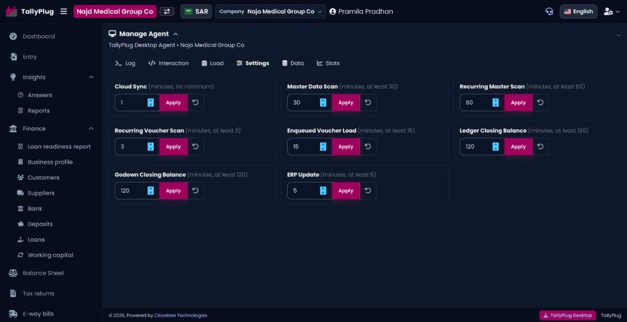Click the Dashboard palette icon

(13, 36)
